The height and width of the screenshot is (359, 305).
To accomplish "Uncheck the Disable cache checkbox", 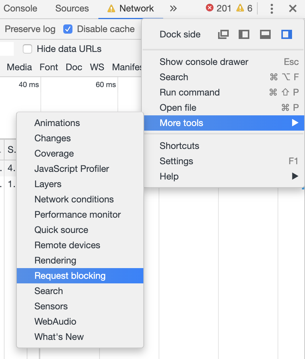I will (x=68, y=29).
